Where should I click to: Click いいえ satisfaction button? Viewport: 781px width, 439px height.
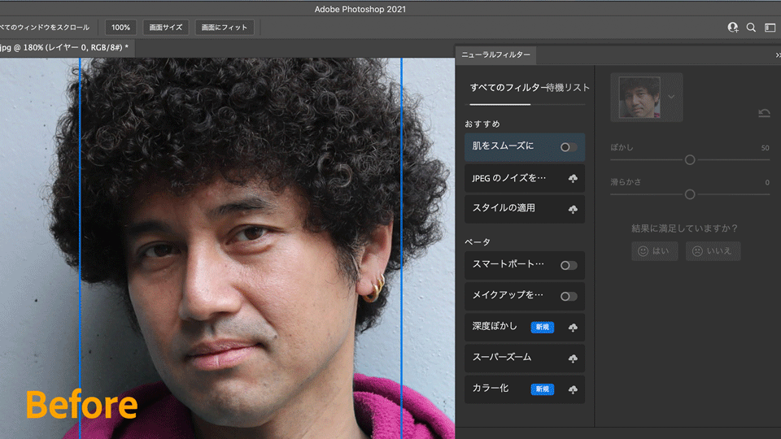coord(713,251)
